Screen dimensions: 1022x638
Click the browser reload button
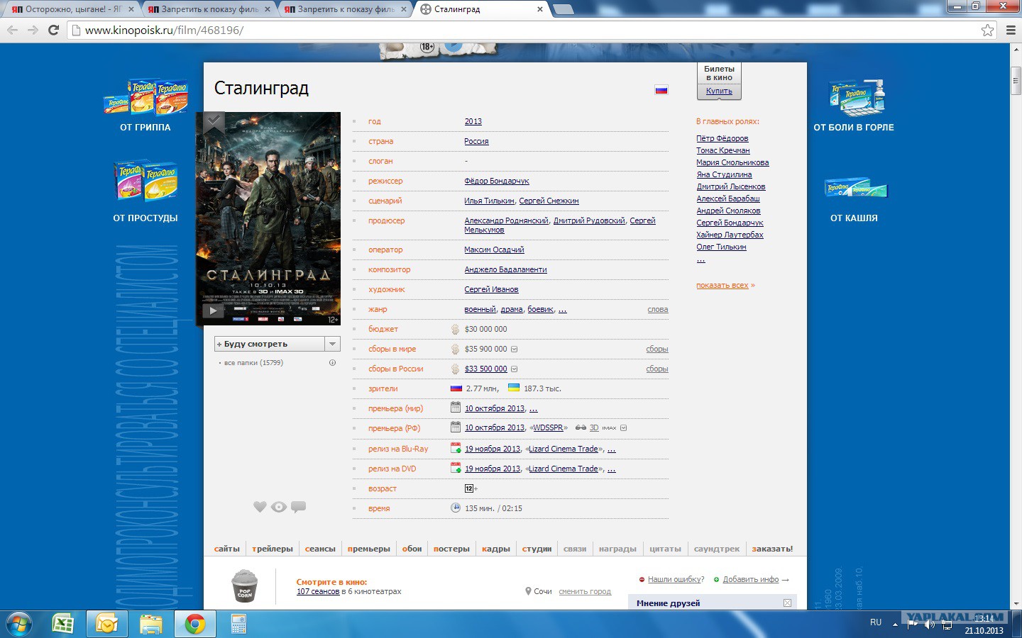pyautogui.click(x=53, y=30)
